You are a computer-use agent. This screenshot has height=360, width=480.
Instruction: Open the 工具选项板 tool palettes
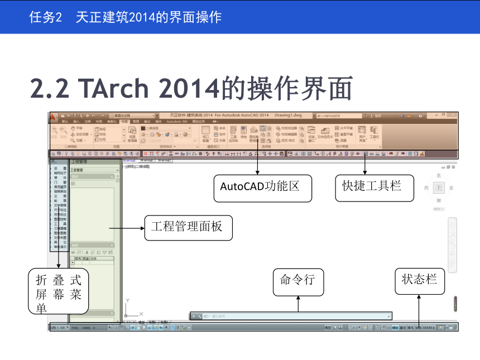(233, 134)
